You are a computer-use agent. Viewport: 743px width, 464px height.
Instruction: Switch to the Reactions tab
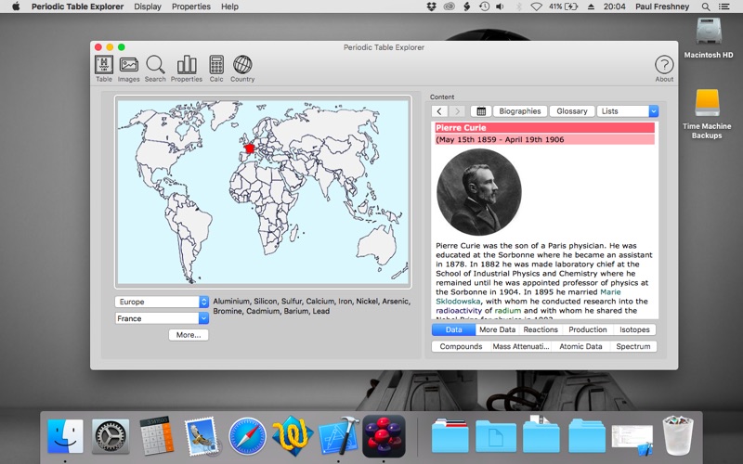coord(541,329)
